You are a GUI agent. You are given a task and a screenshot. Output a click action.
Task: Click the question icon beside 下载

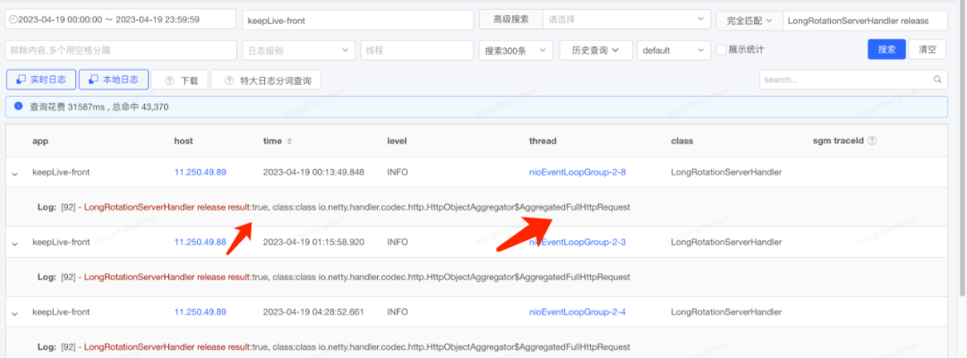[169, 81]
